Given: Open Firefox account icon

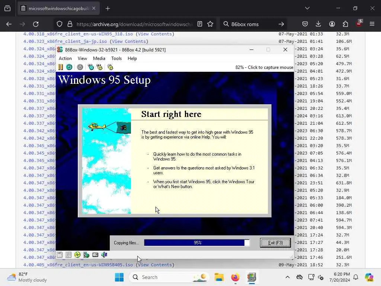Looking at the screenshot, I should point(332,24).
